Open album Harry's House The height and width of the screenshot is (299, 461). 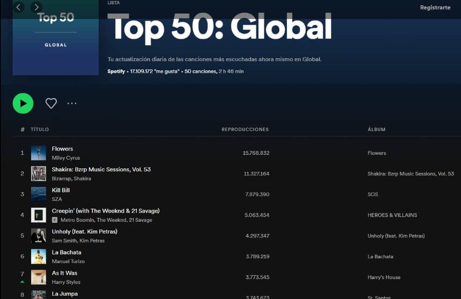coord(384,277)
